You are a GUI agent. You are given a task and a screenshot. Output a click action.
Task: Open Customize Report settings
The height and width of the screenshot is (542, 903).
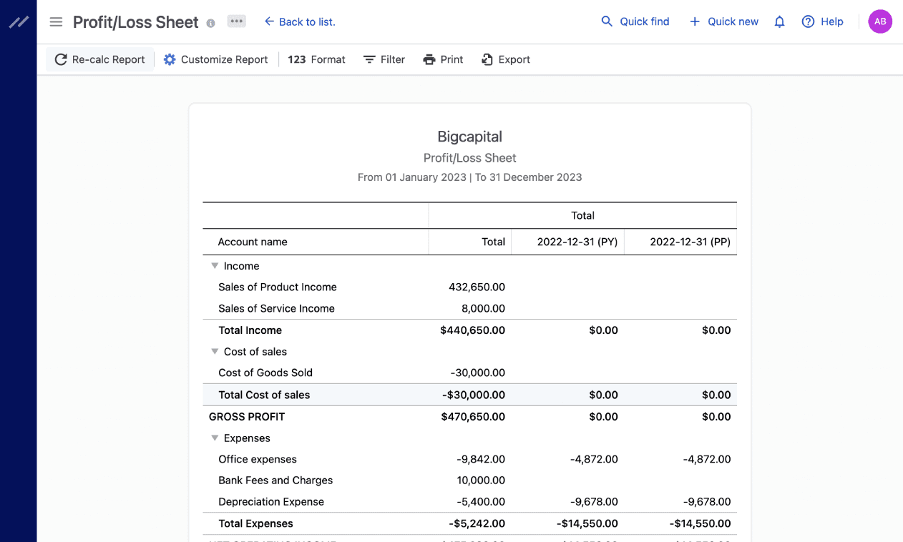(215, 59)
